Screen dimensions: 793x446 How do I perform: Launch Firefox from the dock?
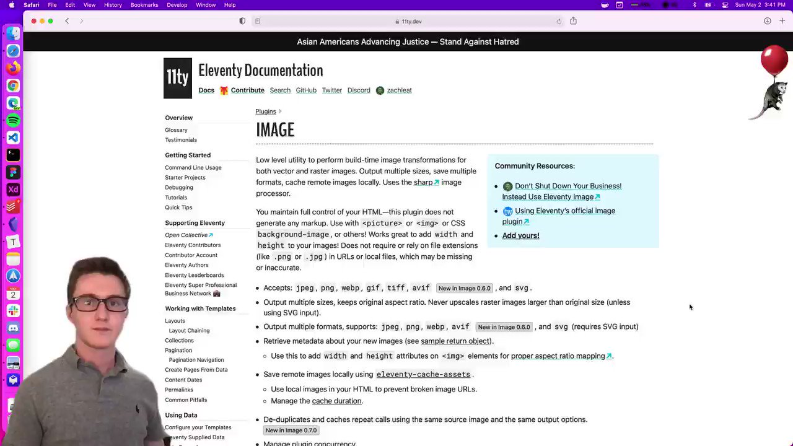pyautogui.click(x=13, y=68)
